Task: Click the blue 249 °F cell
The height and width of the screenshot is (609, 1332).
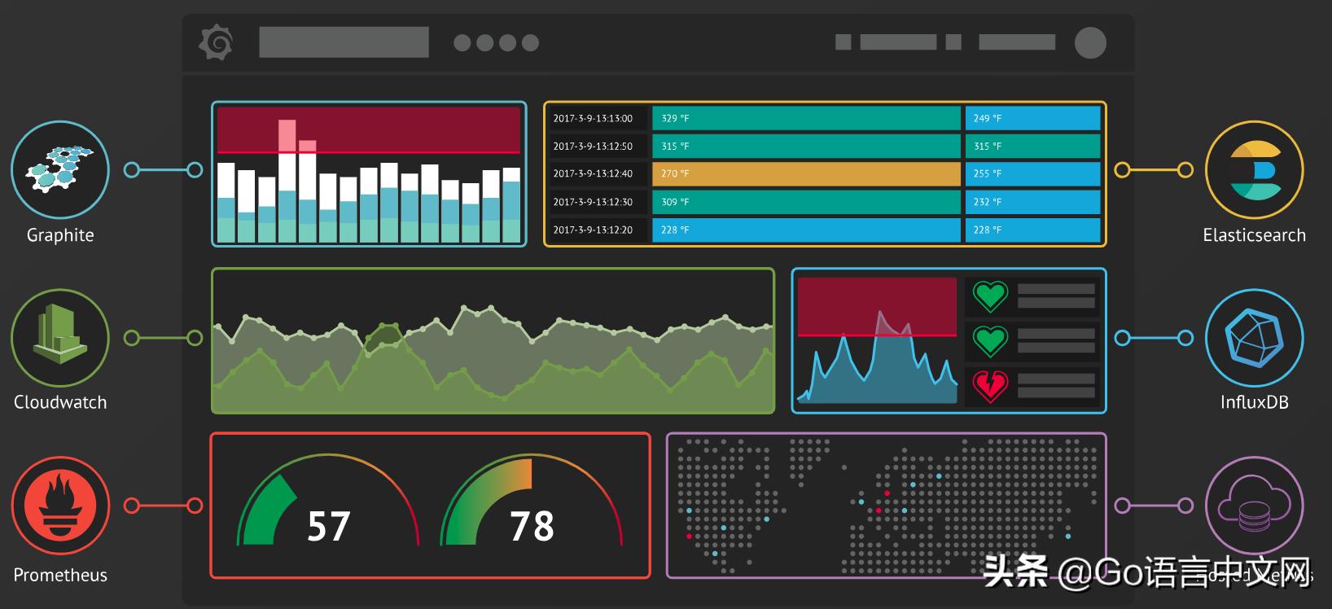Action: tap(1032, 118)
